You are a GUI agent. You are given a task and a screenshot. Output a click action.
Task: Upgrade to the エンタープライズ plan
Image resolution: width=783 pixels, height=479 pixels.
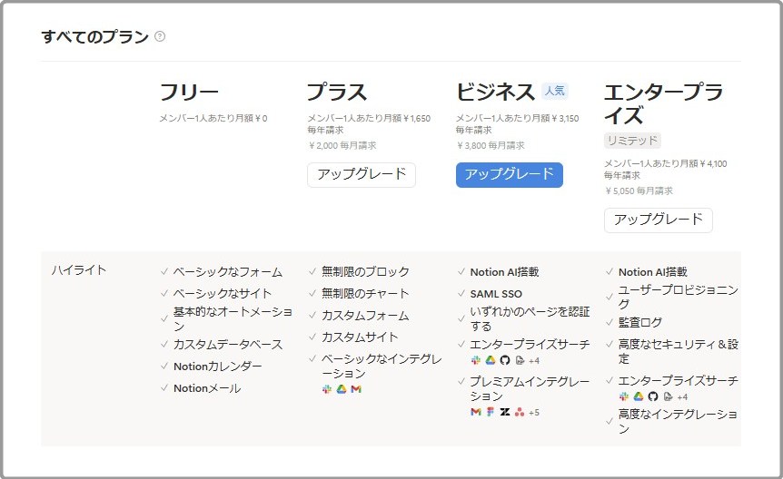pos(658,220)
